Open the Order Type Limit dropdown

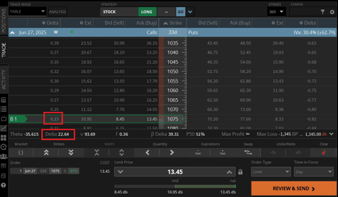click(271, 172)
